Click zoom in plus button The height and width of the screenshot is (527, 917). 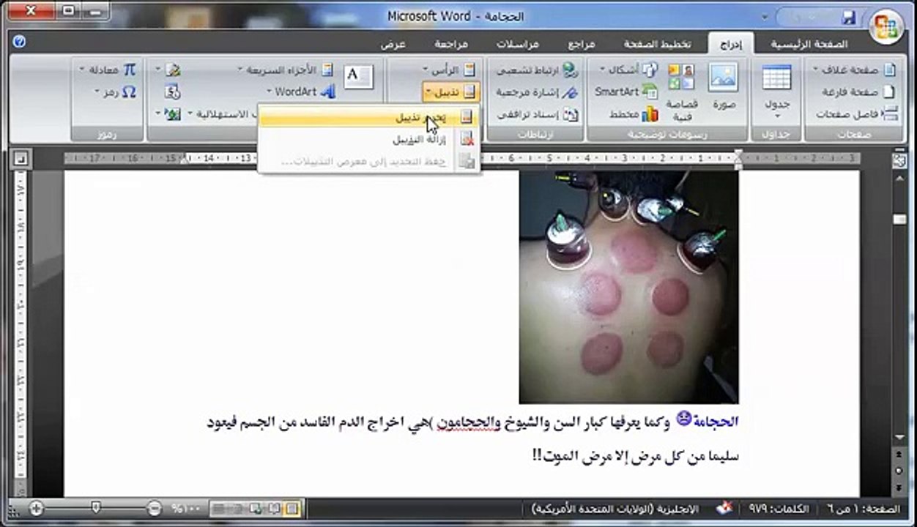pyautogui.click(x=36, y=507)
